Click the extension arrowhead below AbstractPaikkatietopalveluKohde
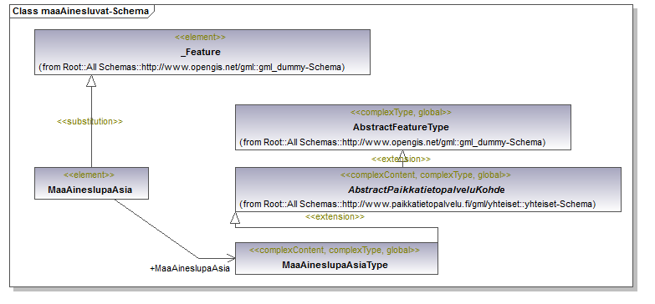This screenshot has width=655, height=304. click(235, 217)
